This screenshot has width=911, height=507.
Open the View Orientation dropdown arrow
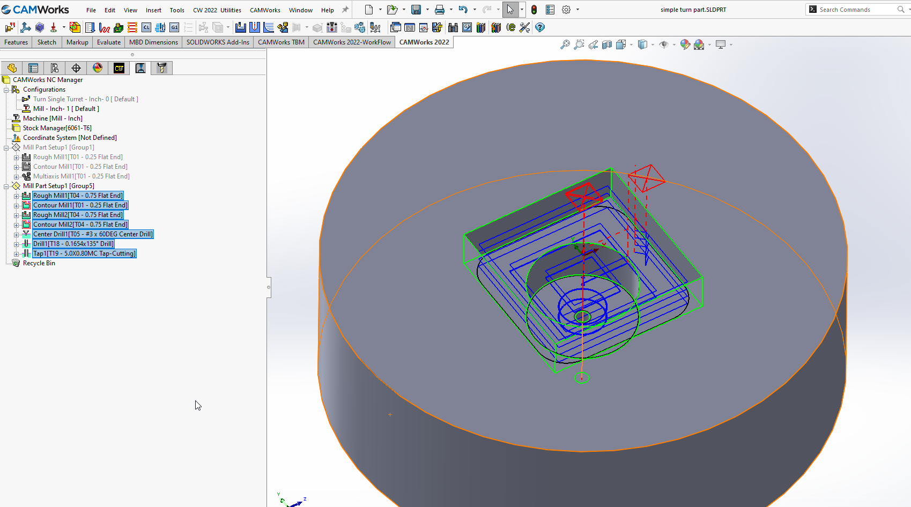[632, 44]
